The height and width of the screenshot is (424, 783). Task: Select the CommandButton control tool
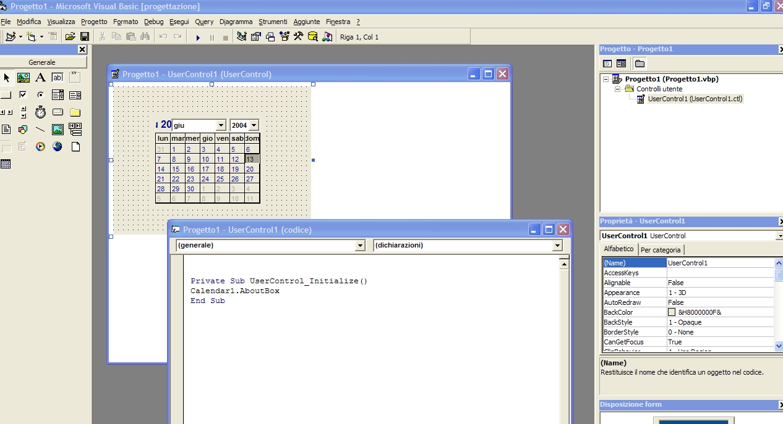pos(6,95)
